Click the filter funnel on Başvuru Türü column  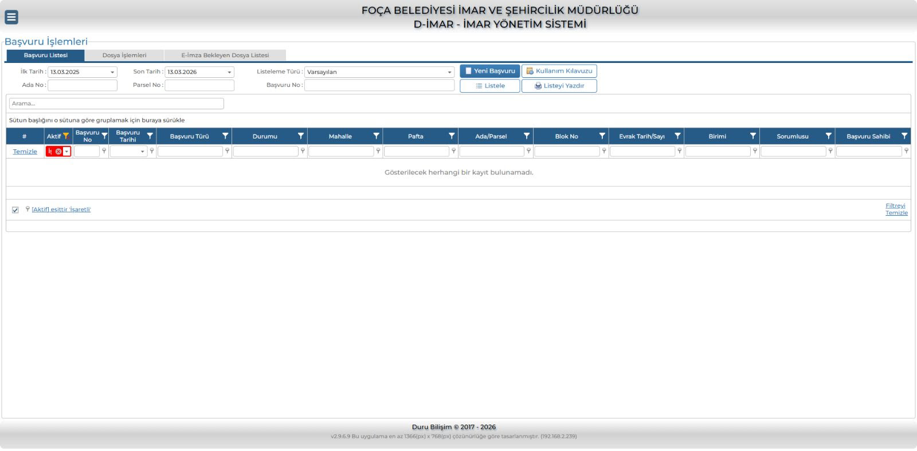pos(225,136)
